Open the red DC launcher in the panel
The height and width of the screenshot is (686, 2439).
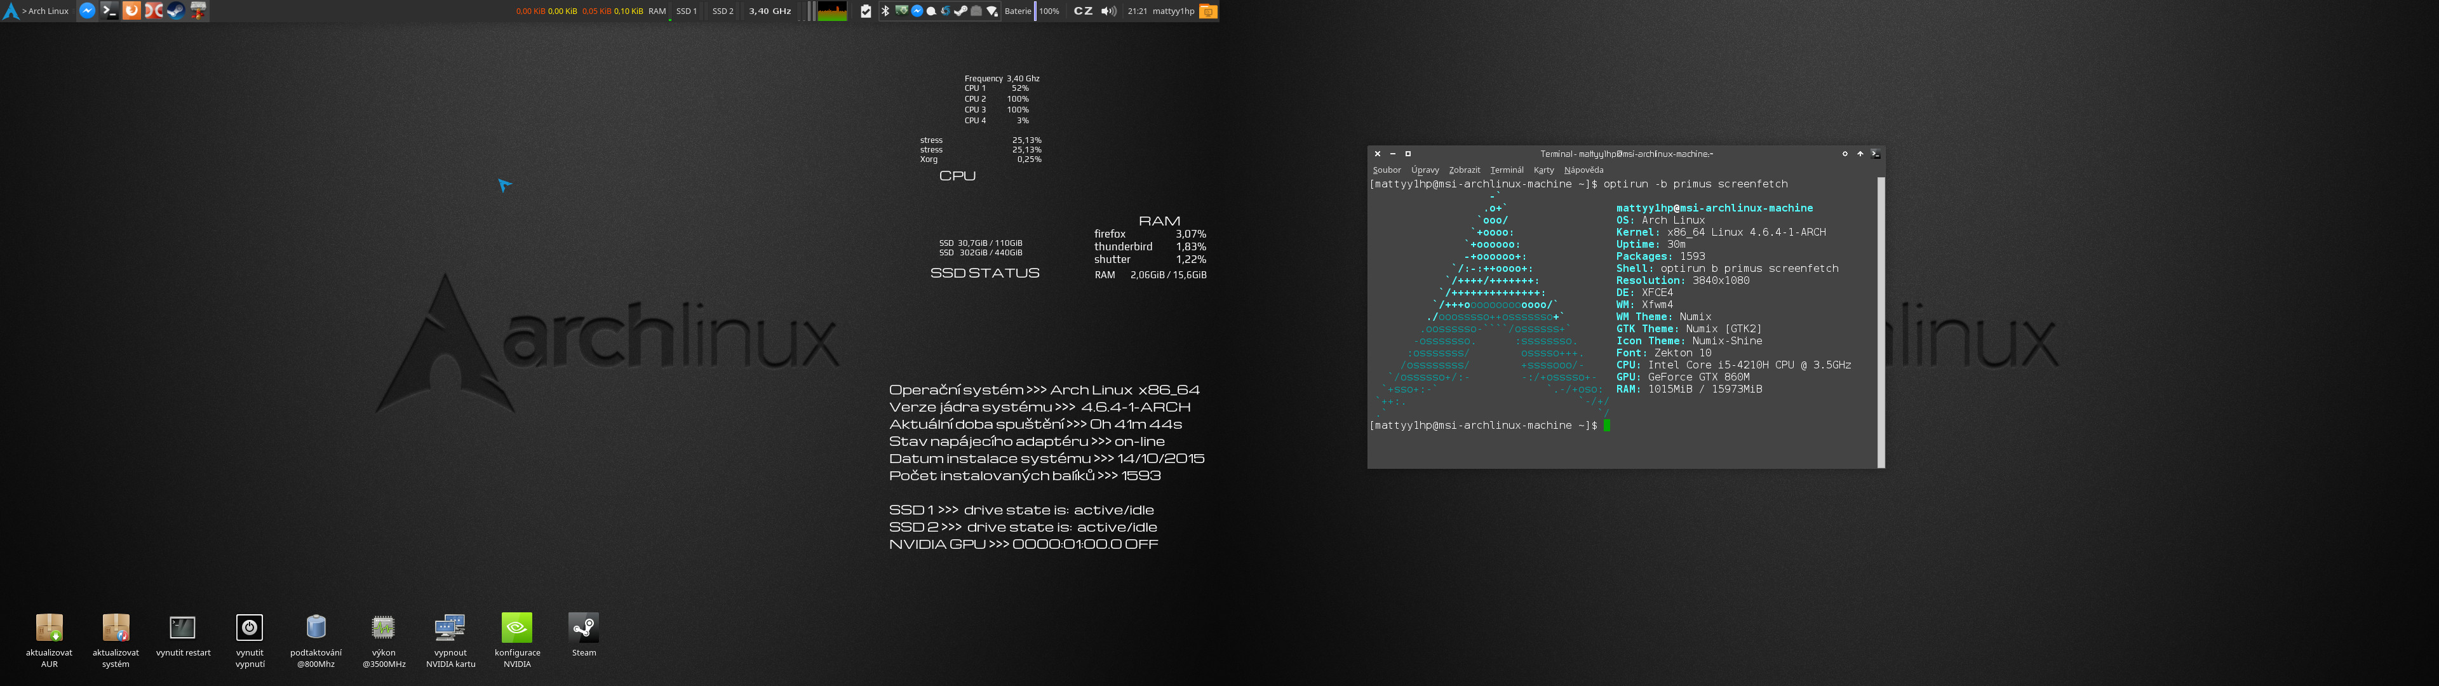tap(153, 11)
